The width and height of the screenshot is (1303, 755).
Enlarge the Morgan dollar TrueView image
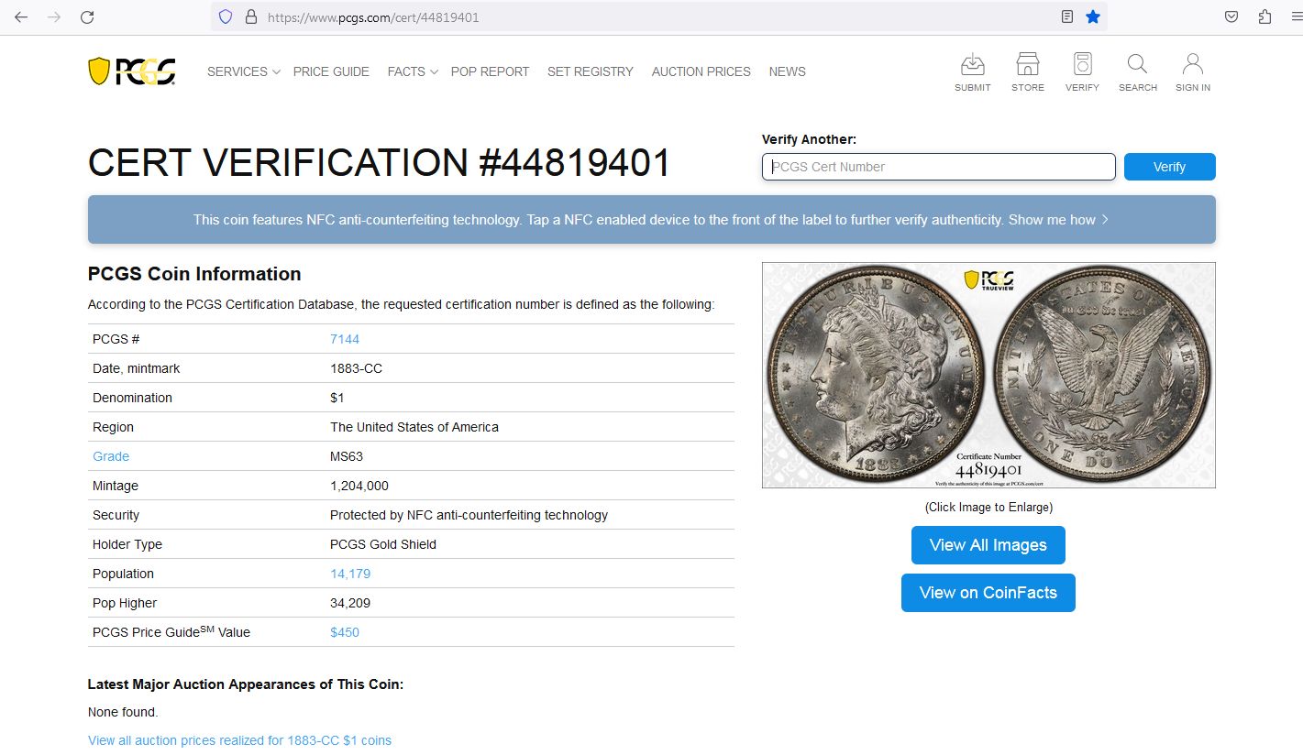click(x=988, y=375)
